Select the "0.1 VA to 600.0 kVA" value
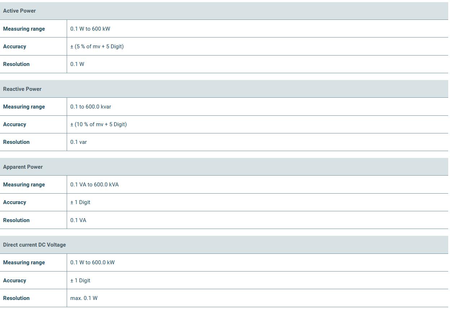The image size is (450, 309). [x=94, y=185]
